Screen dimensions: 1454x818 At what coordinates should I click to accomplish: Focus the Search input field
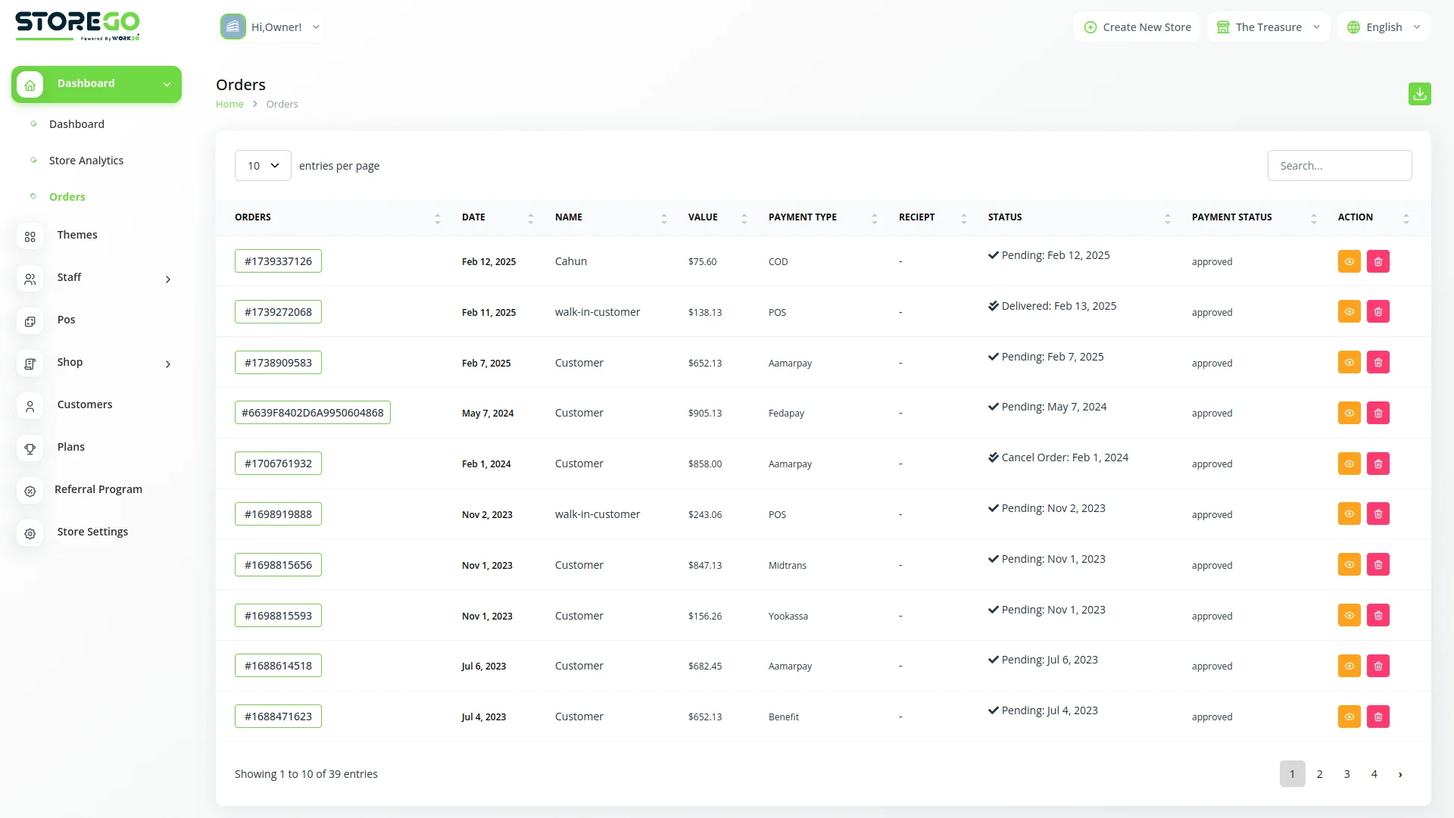pos(1339,166)
